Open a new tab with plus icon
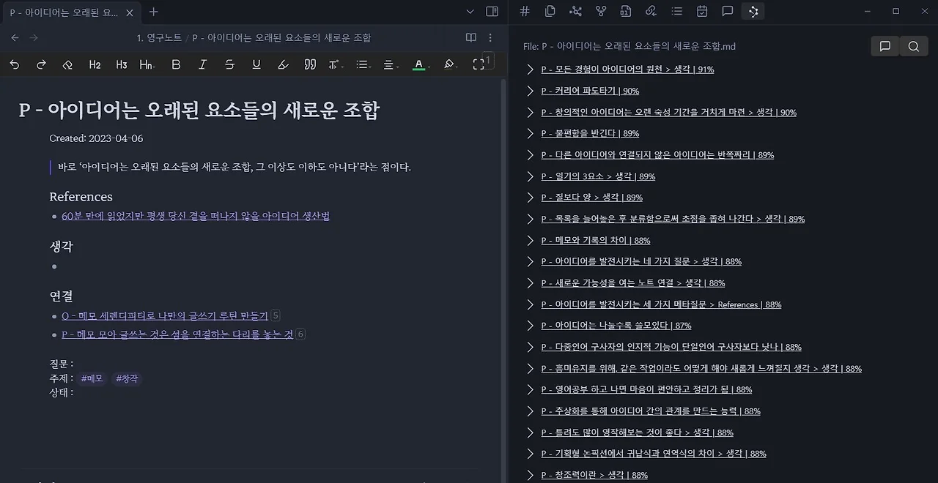 (154, 12)
